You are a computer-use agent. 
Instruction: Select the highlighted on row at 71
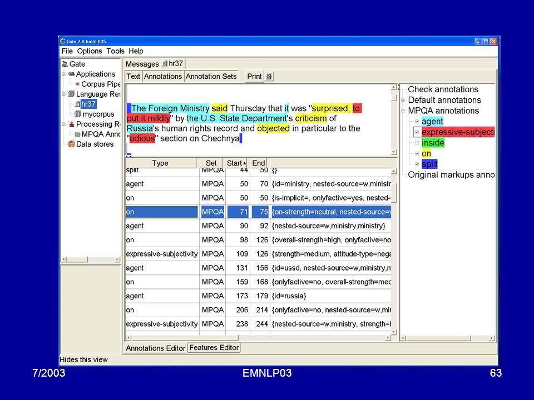[x=258, y=212]
